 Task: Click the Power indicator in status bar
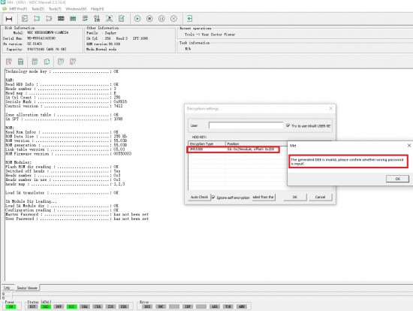[11, 306]
